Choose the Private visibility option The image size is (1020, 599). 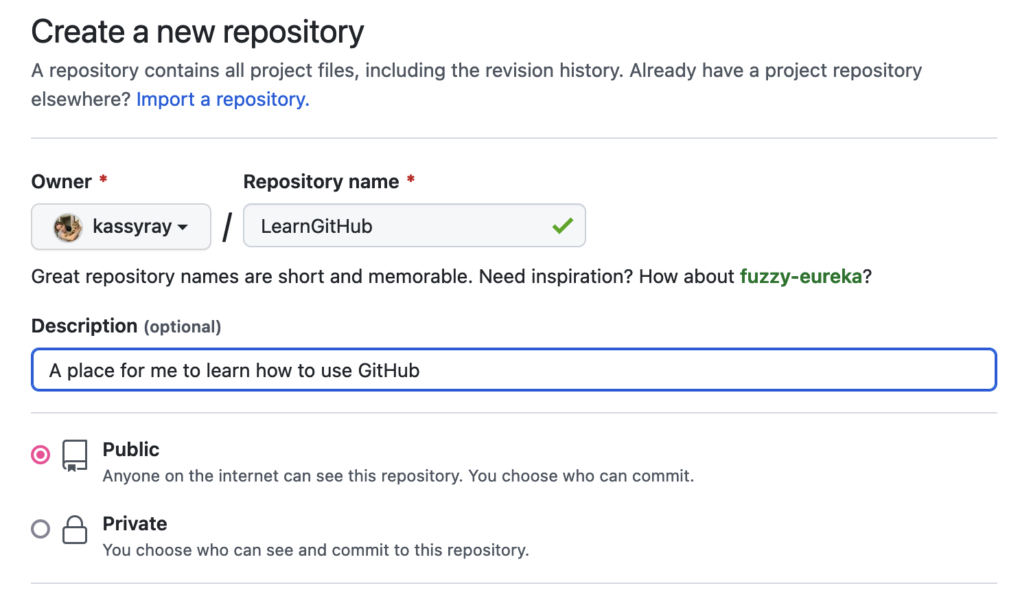(x=40, y=529)
